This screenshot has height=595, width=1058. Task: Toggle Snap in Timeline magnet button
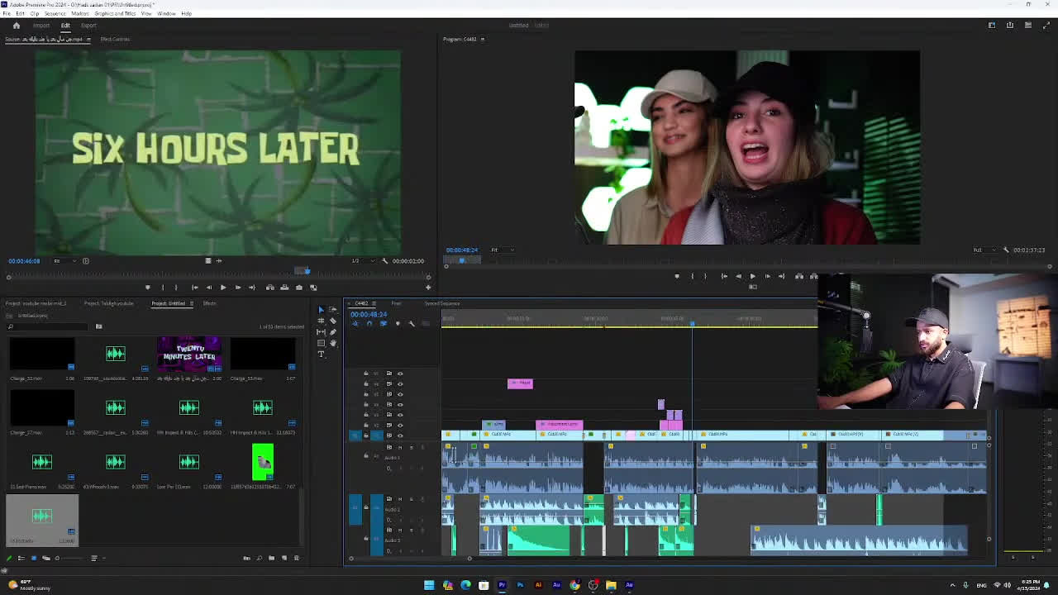369,323
